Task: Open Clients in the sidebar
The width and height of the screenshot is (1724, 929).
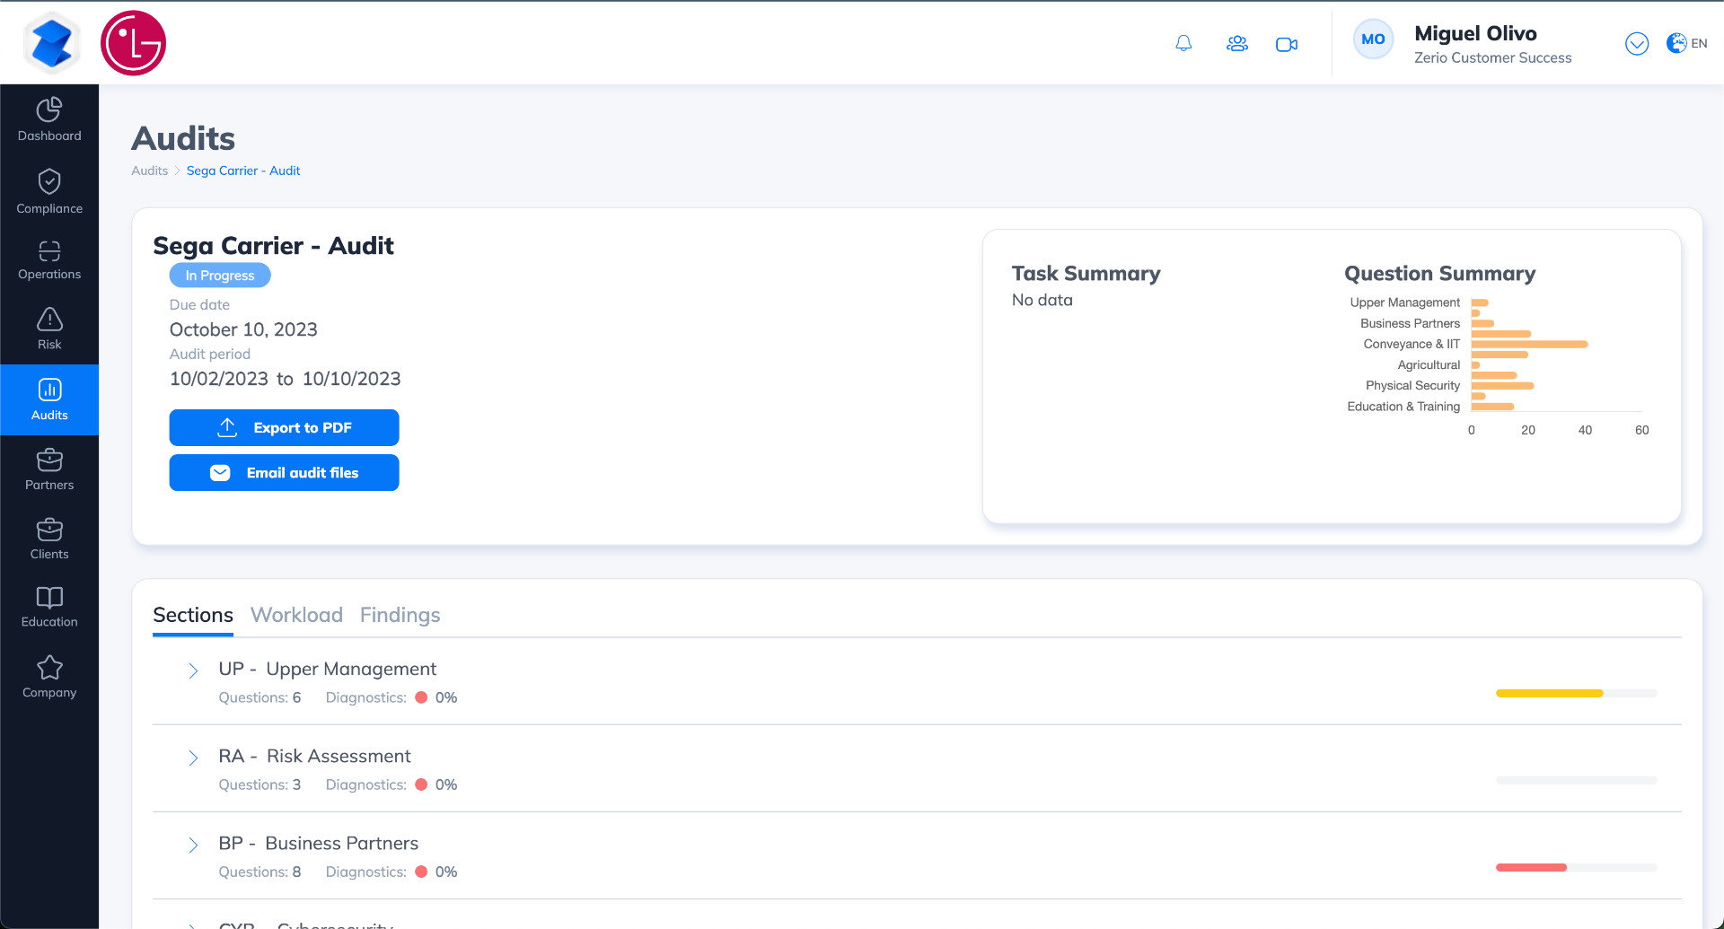Action: point(49,539)
